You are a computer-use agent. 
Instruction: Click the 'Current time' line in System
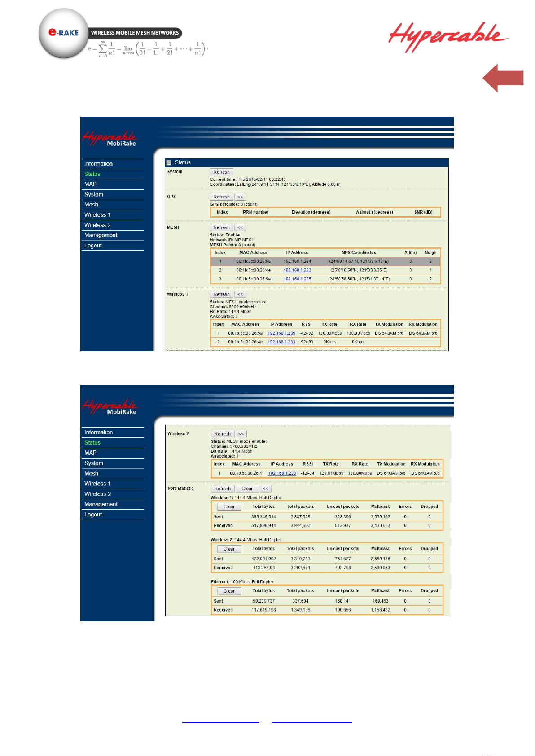pos(248,179)
